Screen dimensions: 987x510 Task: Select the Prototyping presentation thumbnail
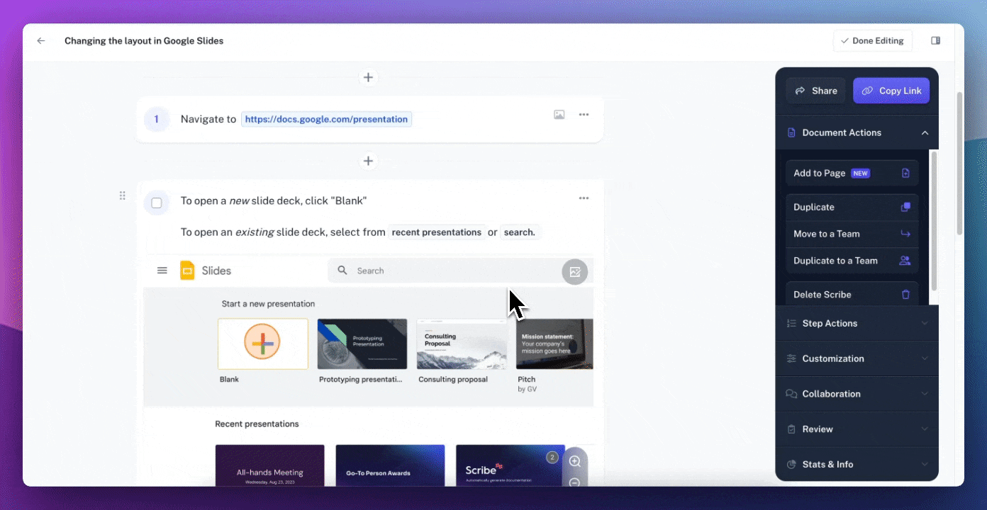(x=362, y=344)
